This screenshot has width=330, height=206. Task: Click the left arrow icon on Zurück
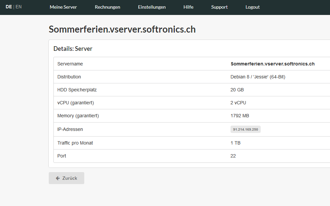click(x=58, y=178)
